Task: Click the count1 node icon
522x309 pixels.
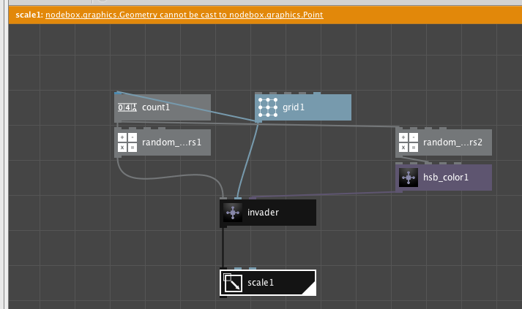Action: pos(127,107)
